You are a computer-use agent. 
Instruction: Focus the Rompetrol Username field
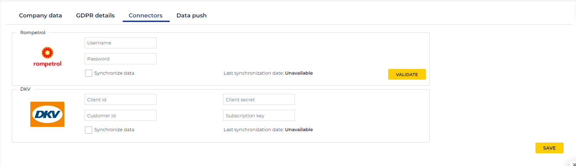pos(121,43)
